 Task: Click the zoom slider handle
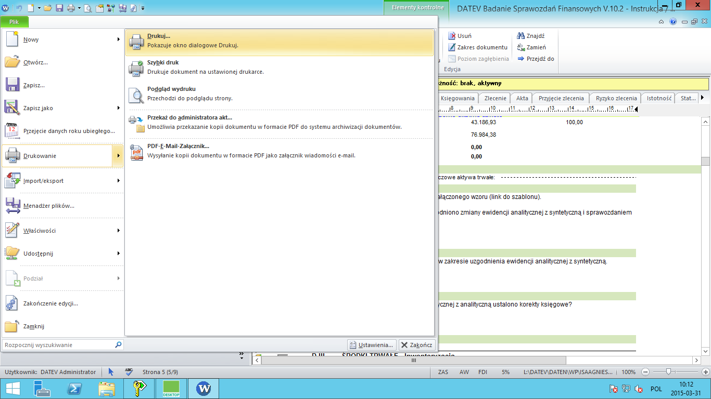[668, 372]
